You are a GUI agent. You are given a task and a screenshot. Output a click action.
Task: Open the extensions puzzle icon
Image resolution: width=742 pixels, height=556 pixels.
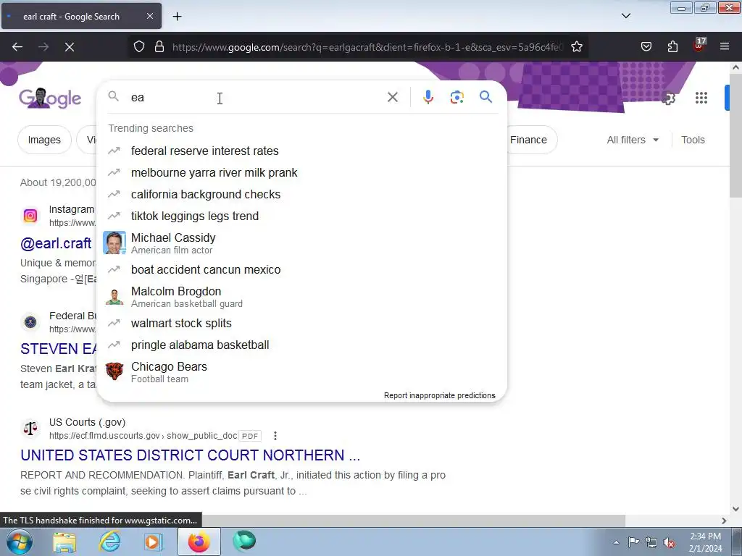point(672,47)
